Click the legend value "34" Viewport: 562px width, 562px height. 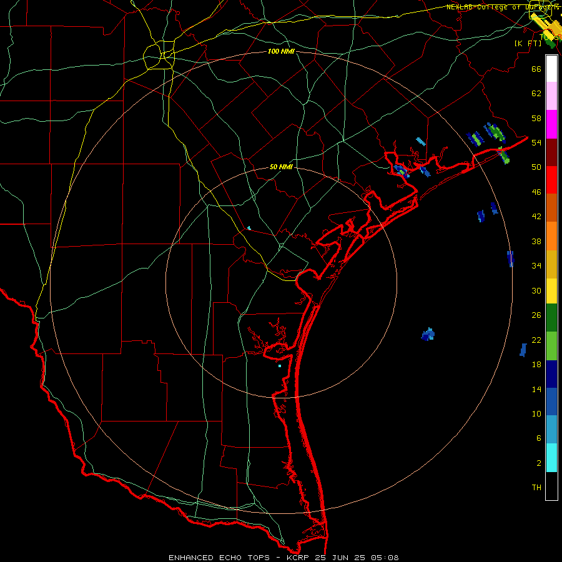[x=536, y=266]
